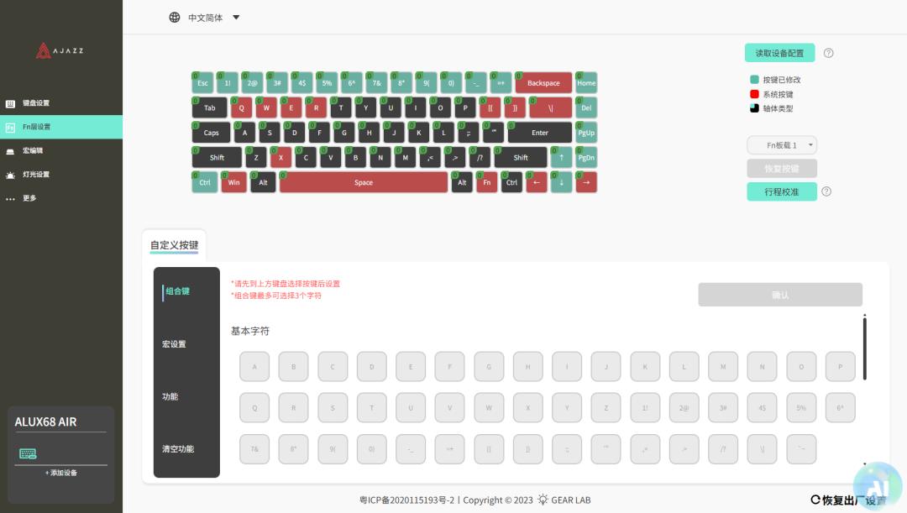907x513 pixels.
Task: Click the globe language icon
Action: pyautogui.click(x=175, y=18)
